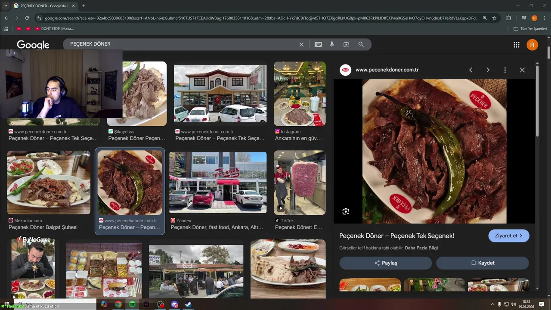Open Peçenek Döner – Peçenek Tek Seçenek! title

pos(396,236)
